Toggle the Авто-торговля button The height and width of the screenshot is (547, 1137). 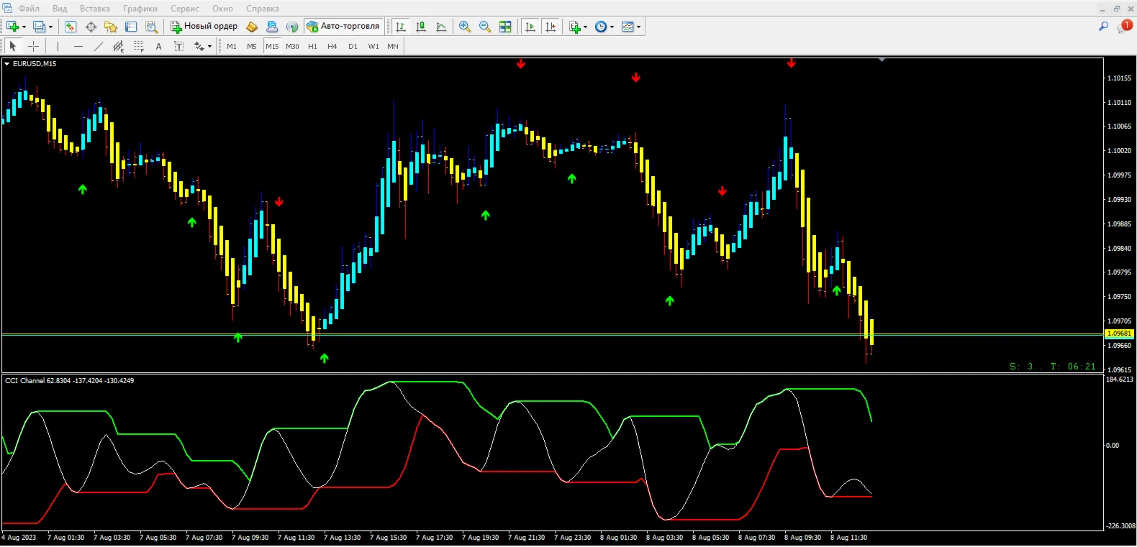point(343,27)
